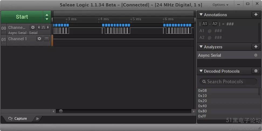The width and height of the screenshot is (262, 131).
Task: Select the Channel 0 label
Action: click(x=17, y=27)
